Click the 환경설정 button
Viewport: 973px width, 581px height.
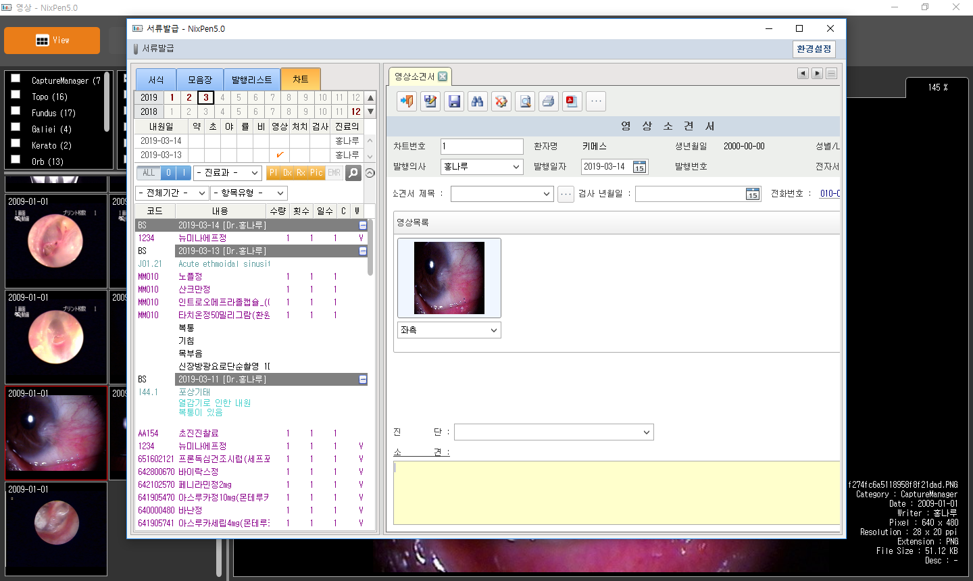tap(814, 49)
